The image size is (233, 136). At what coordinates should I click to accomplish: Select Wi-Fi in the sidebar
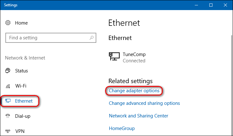click(21, 86)
